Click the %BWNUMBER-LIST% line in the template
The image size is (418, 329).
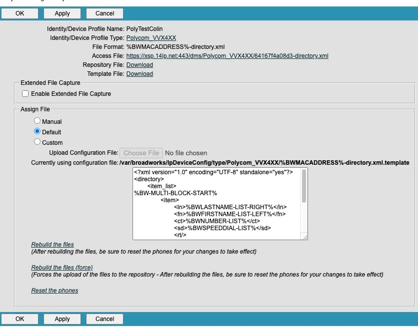(x=217, y=221)
